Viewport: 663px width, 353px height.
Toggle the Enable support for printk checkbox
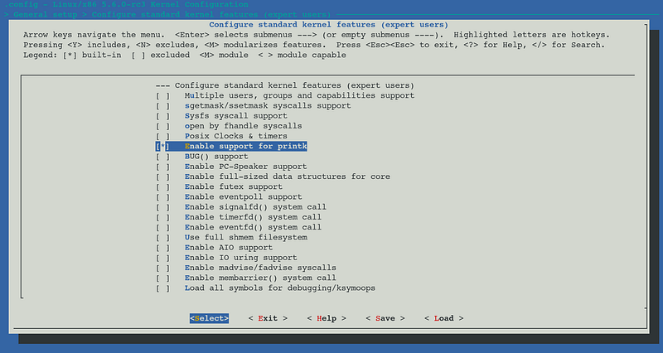point(163,146)
